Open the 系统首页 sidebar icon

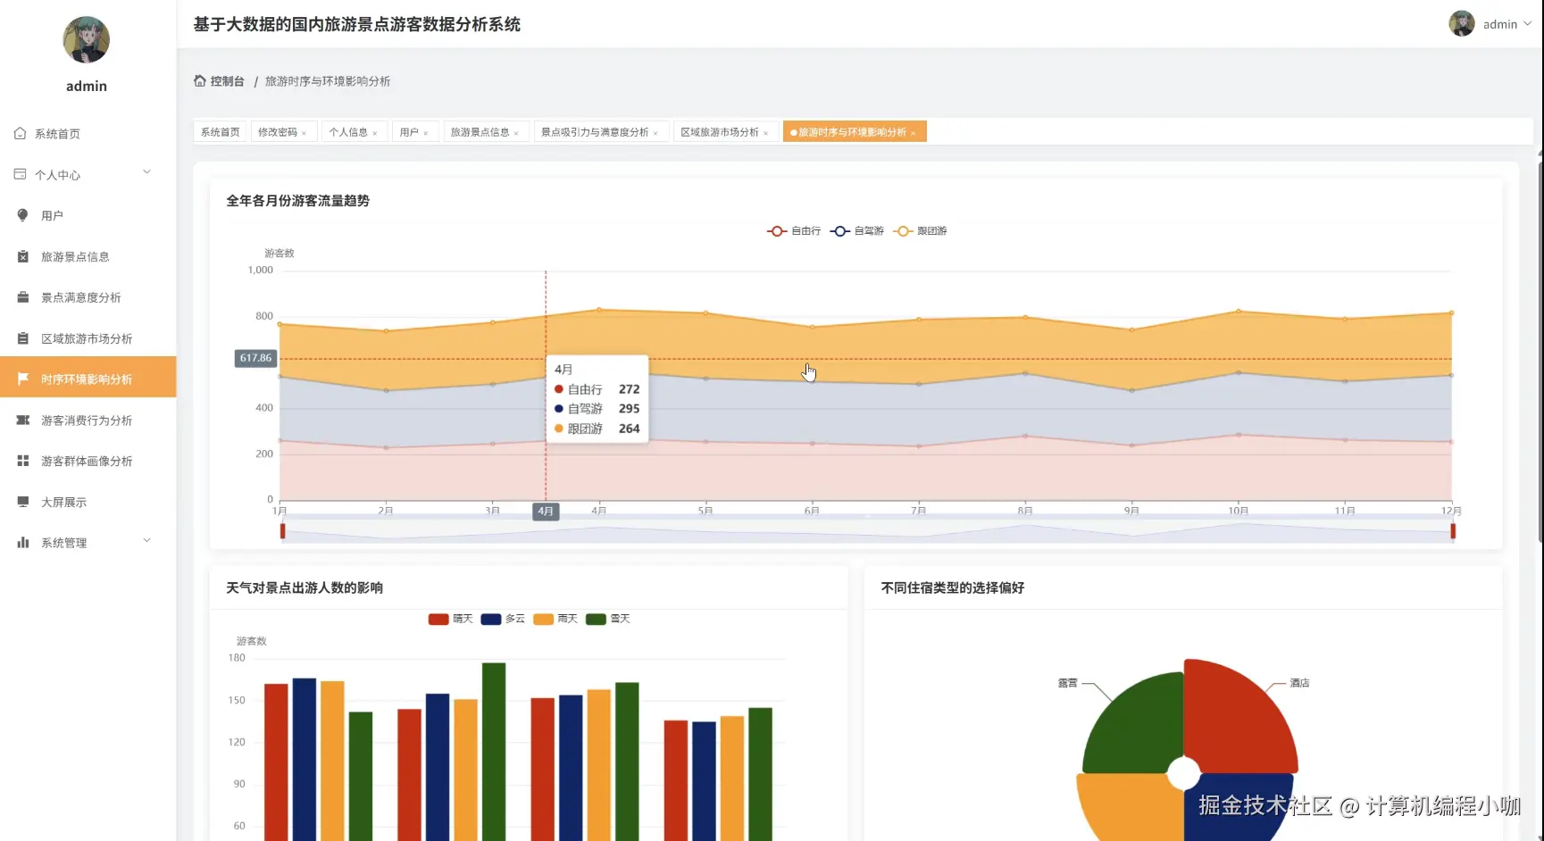tap(21, 133)
